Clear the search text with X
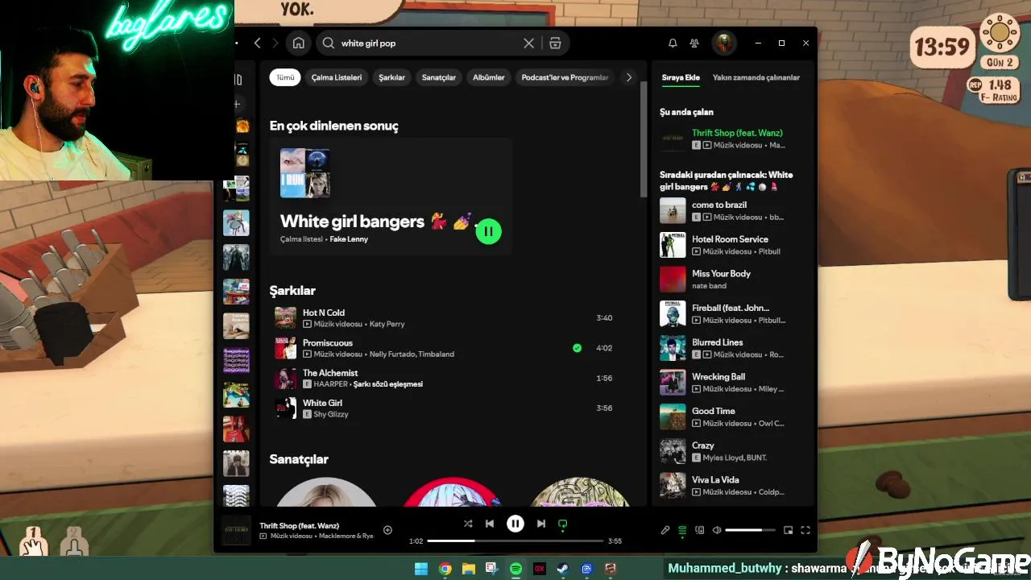This screenshot has width=1031, height=580. pos(528,43)
